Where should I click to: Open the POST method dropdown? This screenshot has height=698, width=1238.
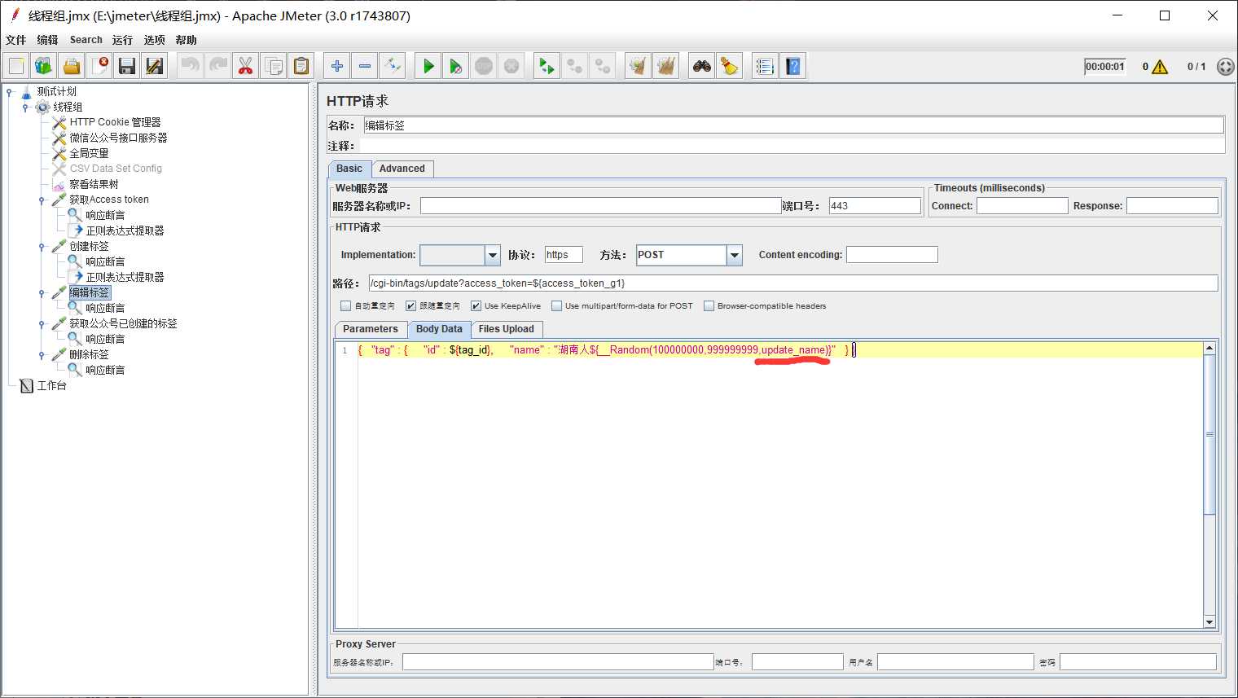click(x=735, y=256)
